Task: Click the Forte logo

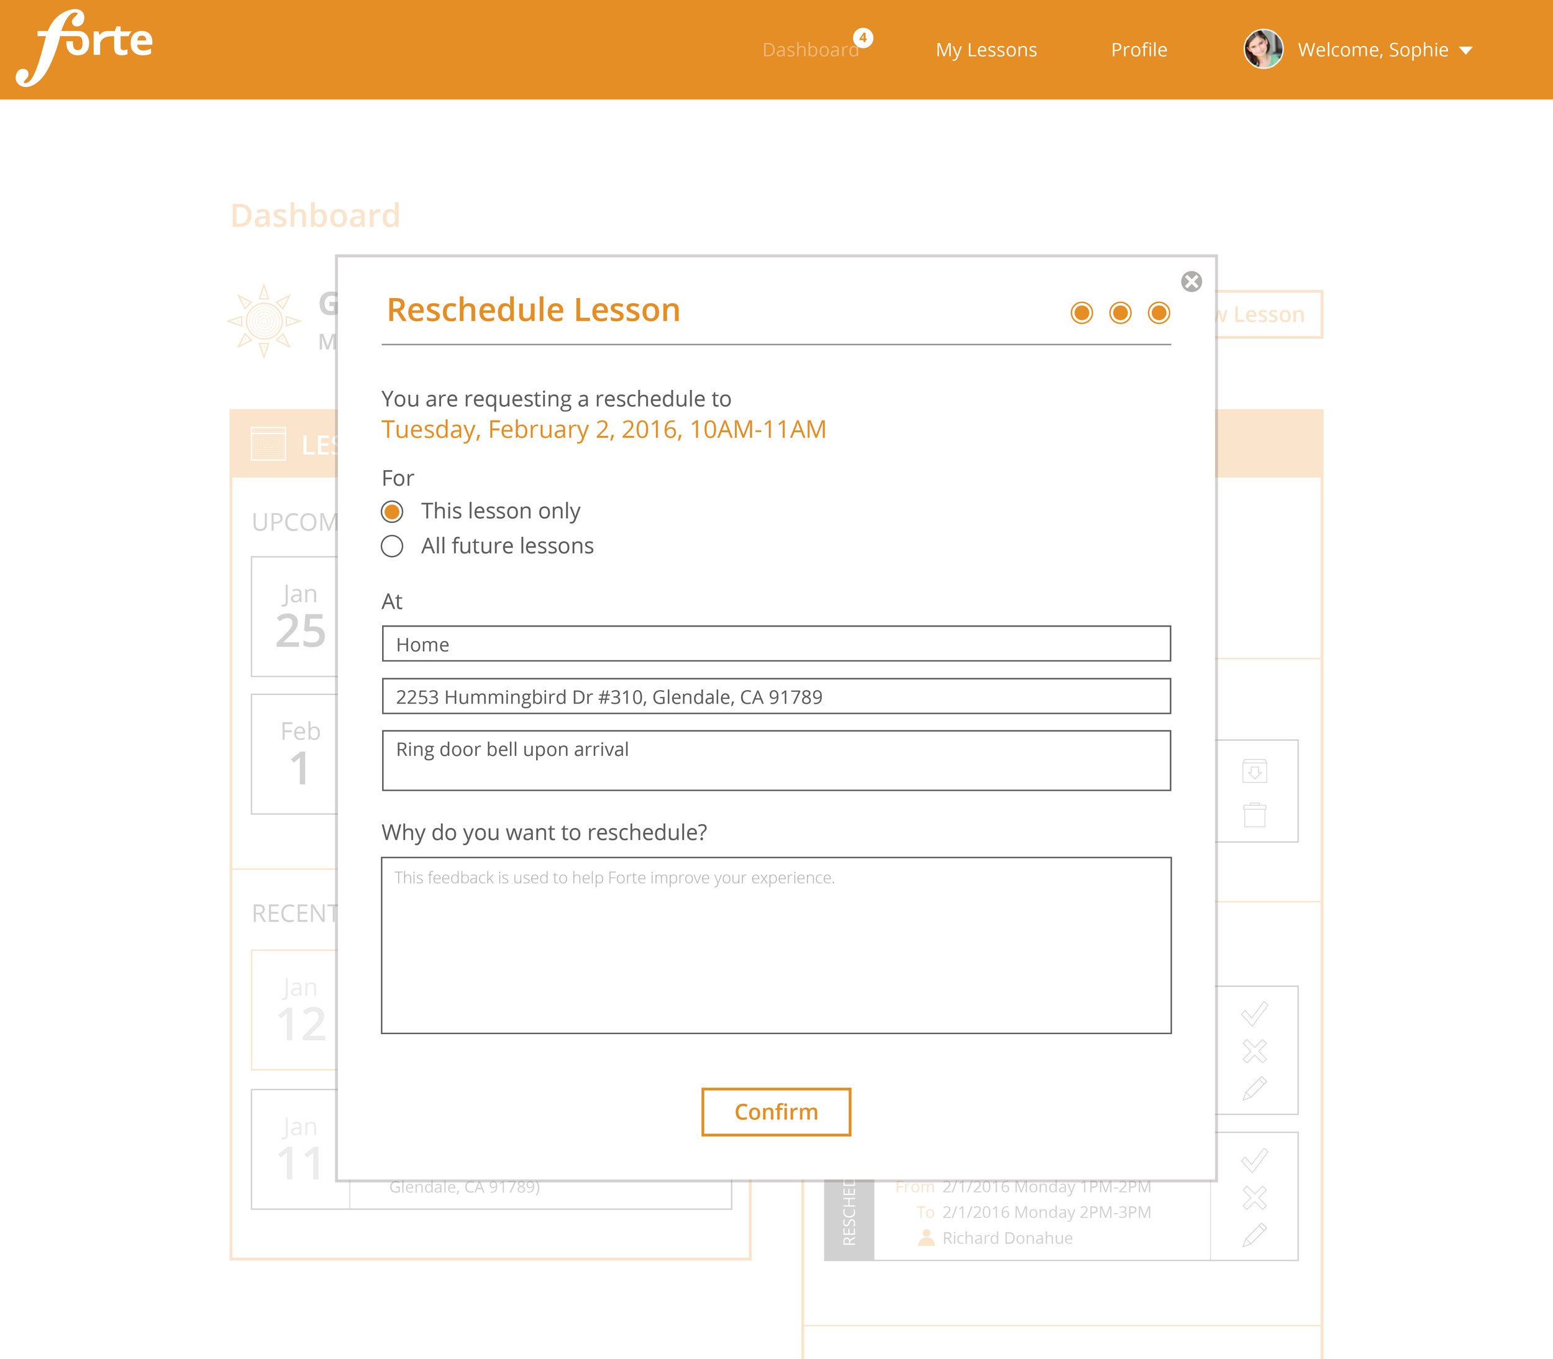Action: pos(84,47)
